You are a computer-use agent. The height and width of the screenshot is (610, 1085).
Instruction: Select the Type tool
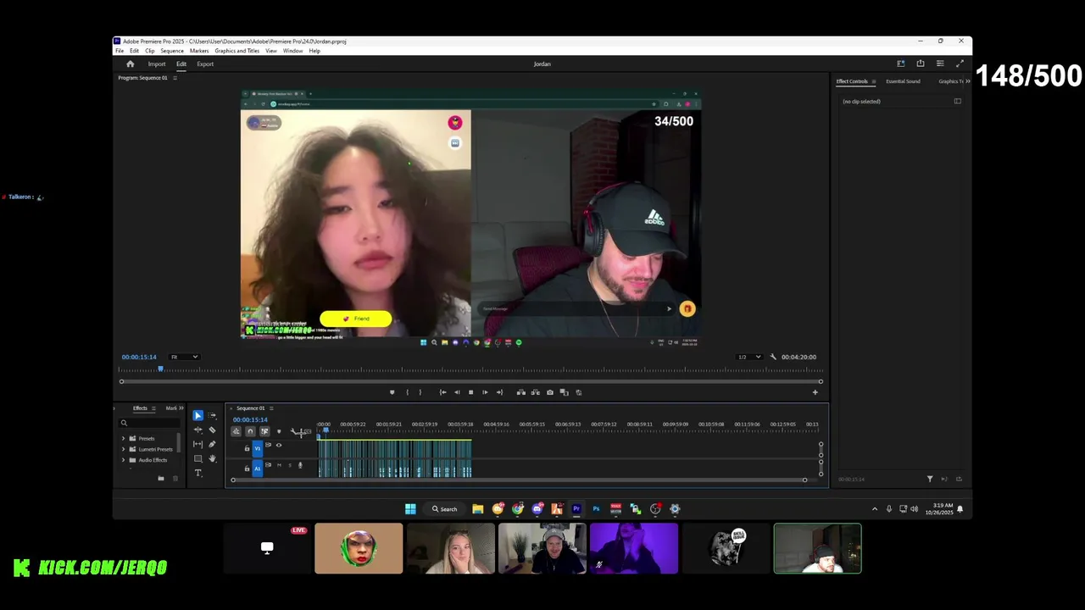point(198,473)
